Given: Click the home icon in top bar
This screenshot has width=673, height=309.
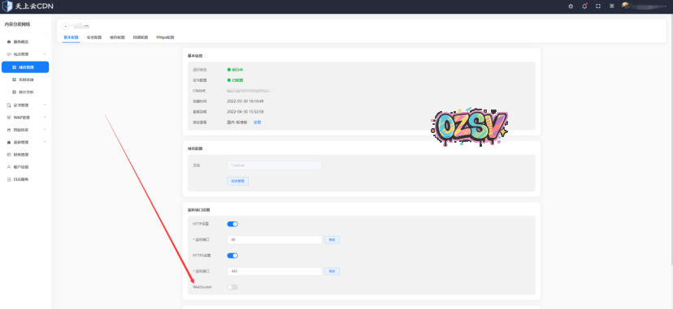Looking at the screenshot, I should click(571, 6).
